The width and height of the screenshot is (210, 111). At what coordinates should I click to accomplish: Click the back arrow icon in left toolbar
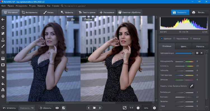(3, 20)
